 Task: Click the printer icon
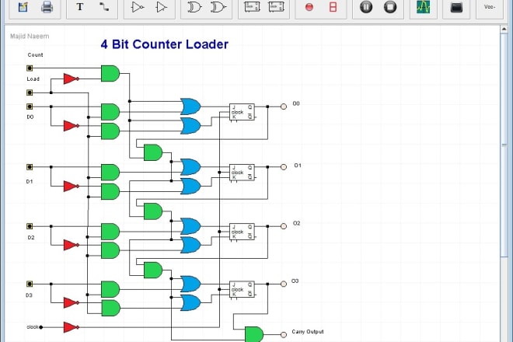47,7
